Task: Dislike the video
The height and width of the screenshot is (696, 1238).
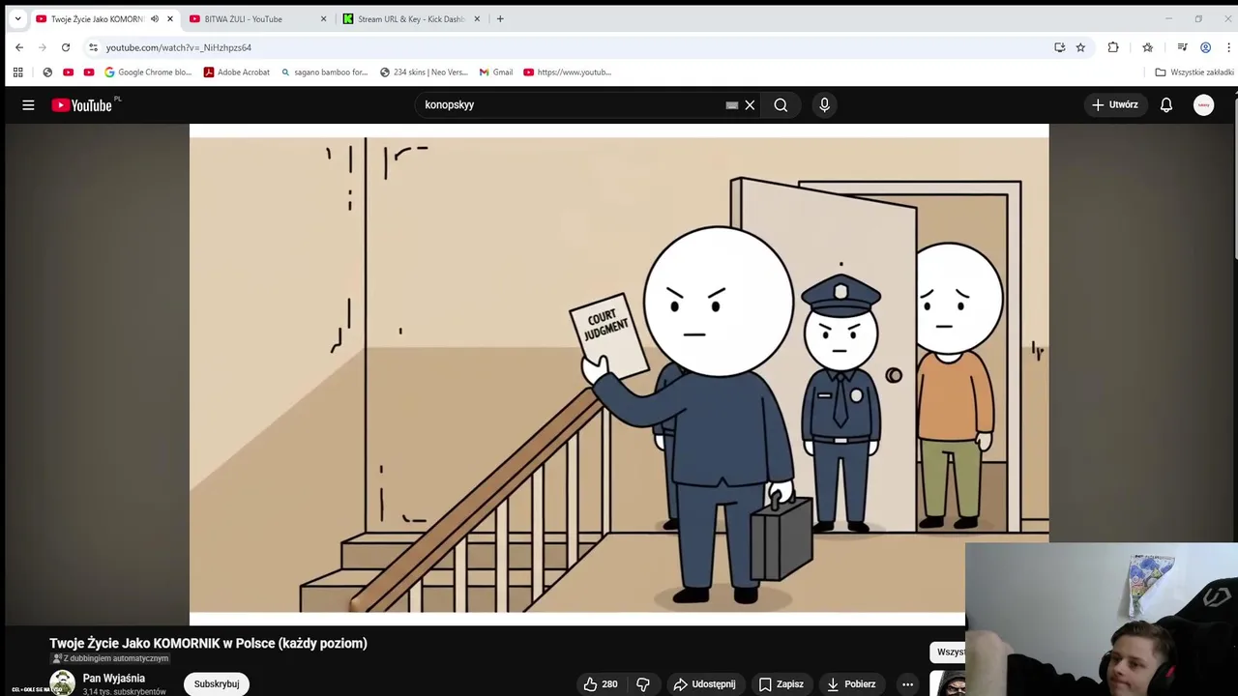Action: click(x=642, y=683)
